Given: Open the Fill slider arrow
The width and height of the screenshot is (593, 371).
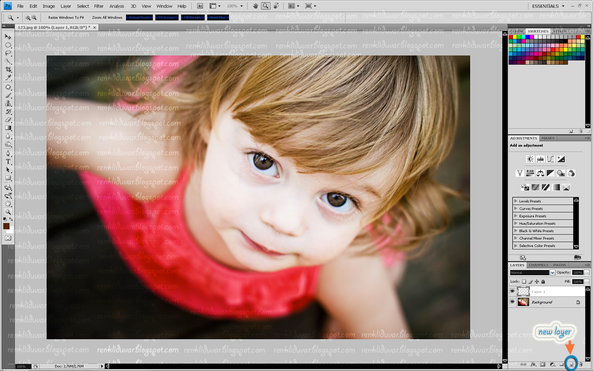Looking at the screenshot, I should [x=587, y=281].
